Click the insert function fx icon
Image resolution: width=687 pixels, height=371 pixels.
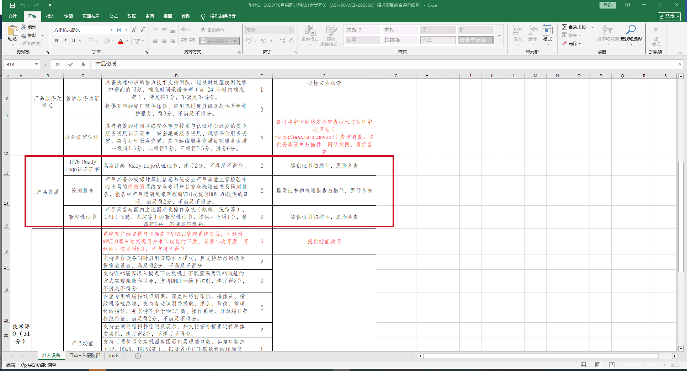[x=83, y=64]
